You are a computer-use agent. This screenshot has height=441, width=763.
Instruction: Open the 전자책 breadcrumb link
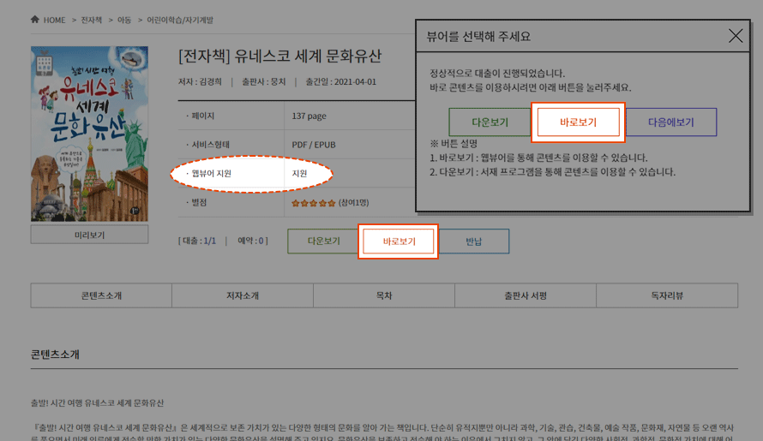pos(92,20)
